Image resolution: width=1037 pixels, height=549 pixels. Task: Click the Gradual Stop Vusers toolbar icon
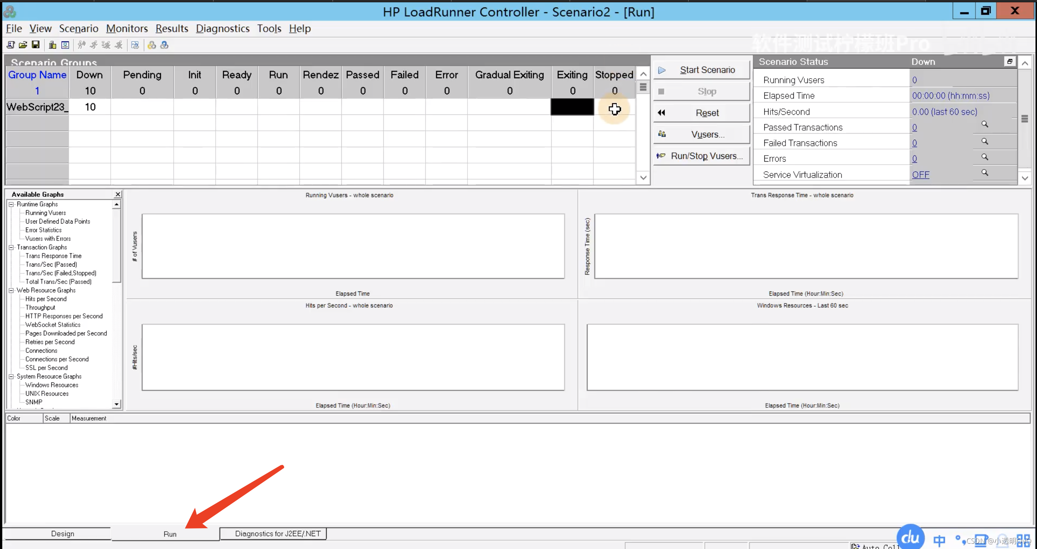[106, 45]
